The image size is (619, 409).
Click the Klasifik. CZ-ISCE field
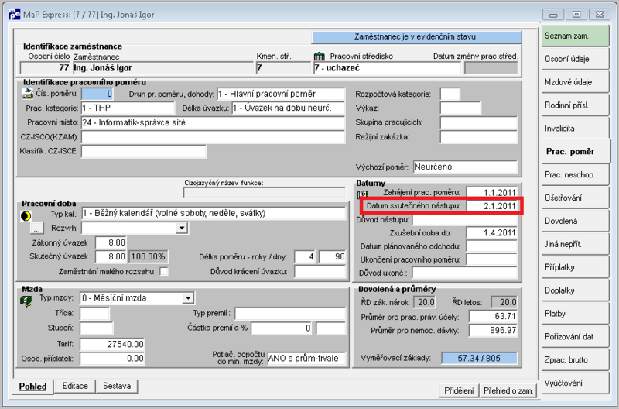click(x=144, y=151)
